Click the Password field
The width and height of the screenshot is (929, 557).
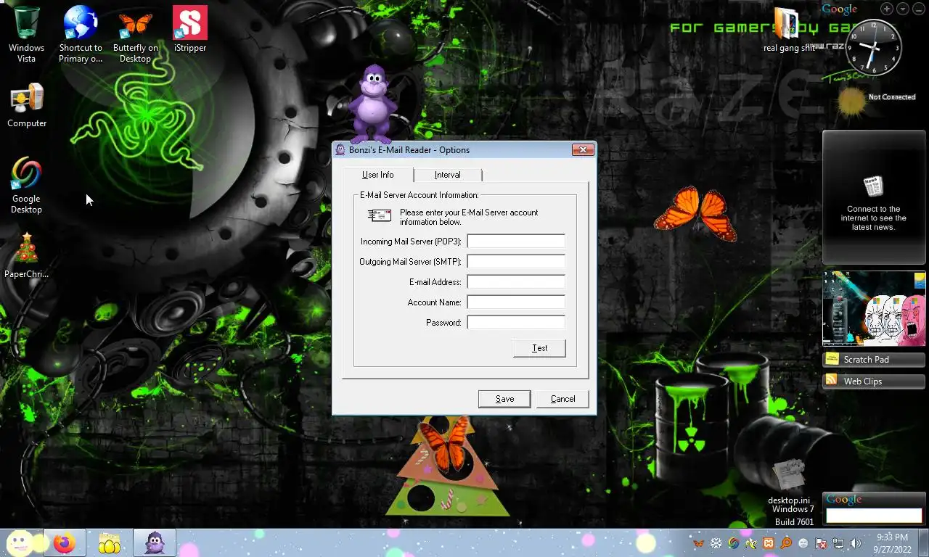point(516,322)
